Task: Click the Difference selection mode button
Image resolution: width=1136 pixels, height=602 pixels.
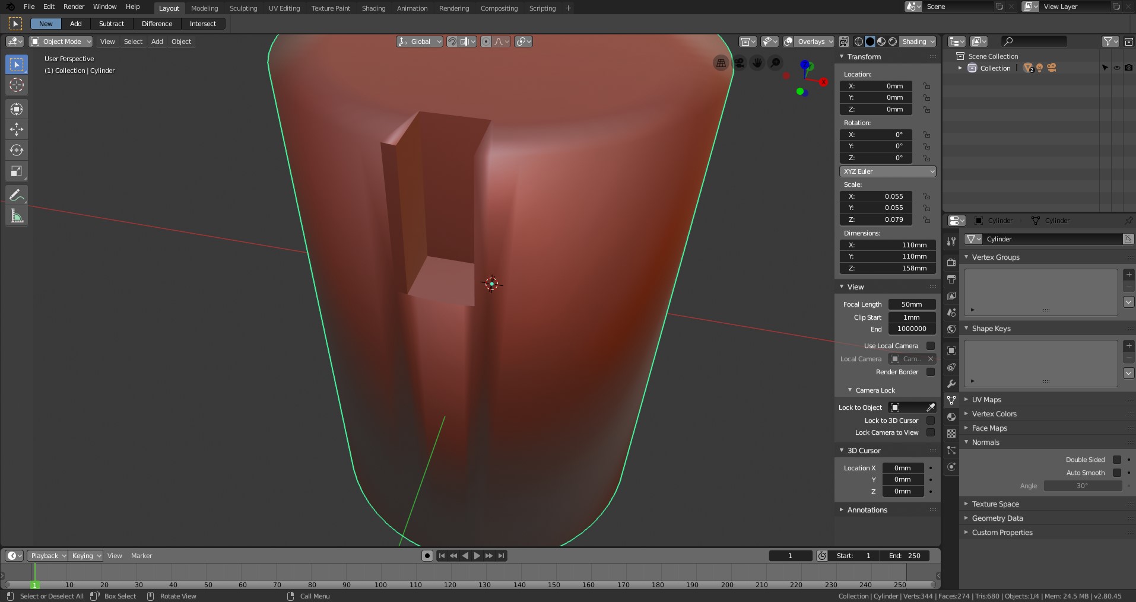Action: (157, 24)
